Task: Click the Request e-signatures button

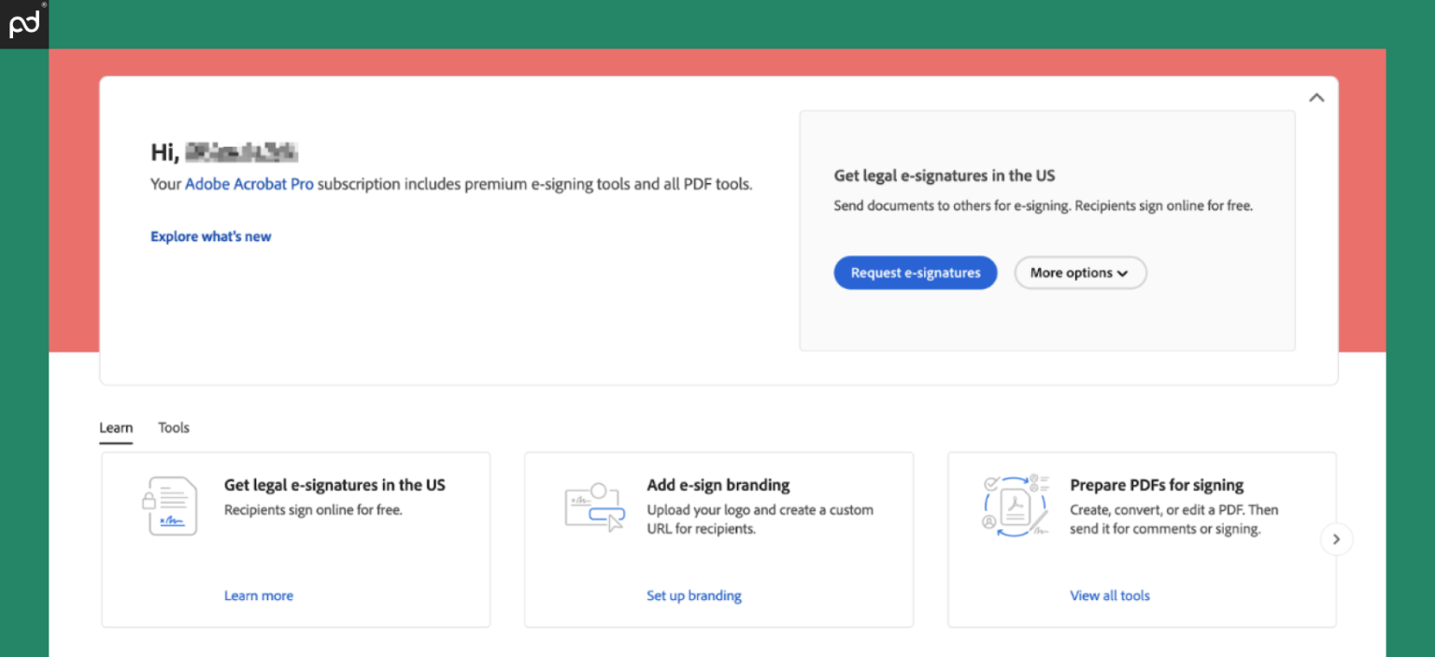Action: tap(915, 272)
